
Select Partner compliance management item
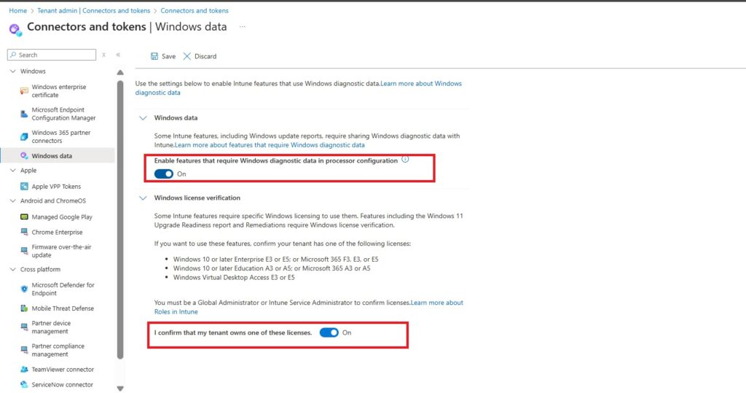pos(58,350)
